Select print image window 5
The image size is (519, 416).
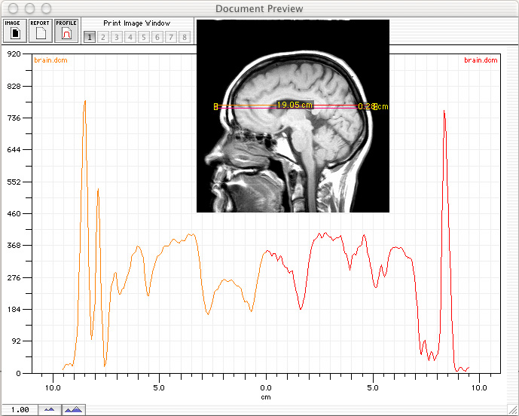(x=144, y=37)
